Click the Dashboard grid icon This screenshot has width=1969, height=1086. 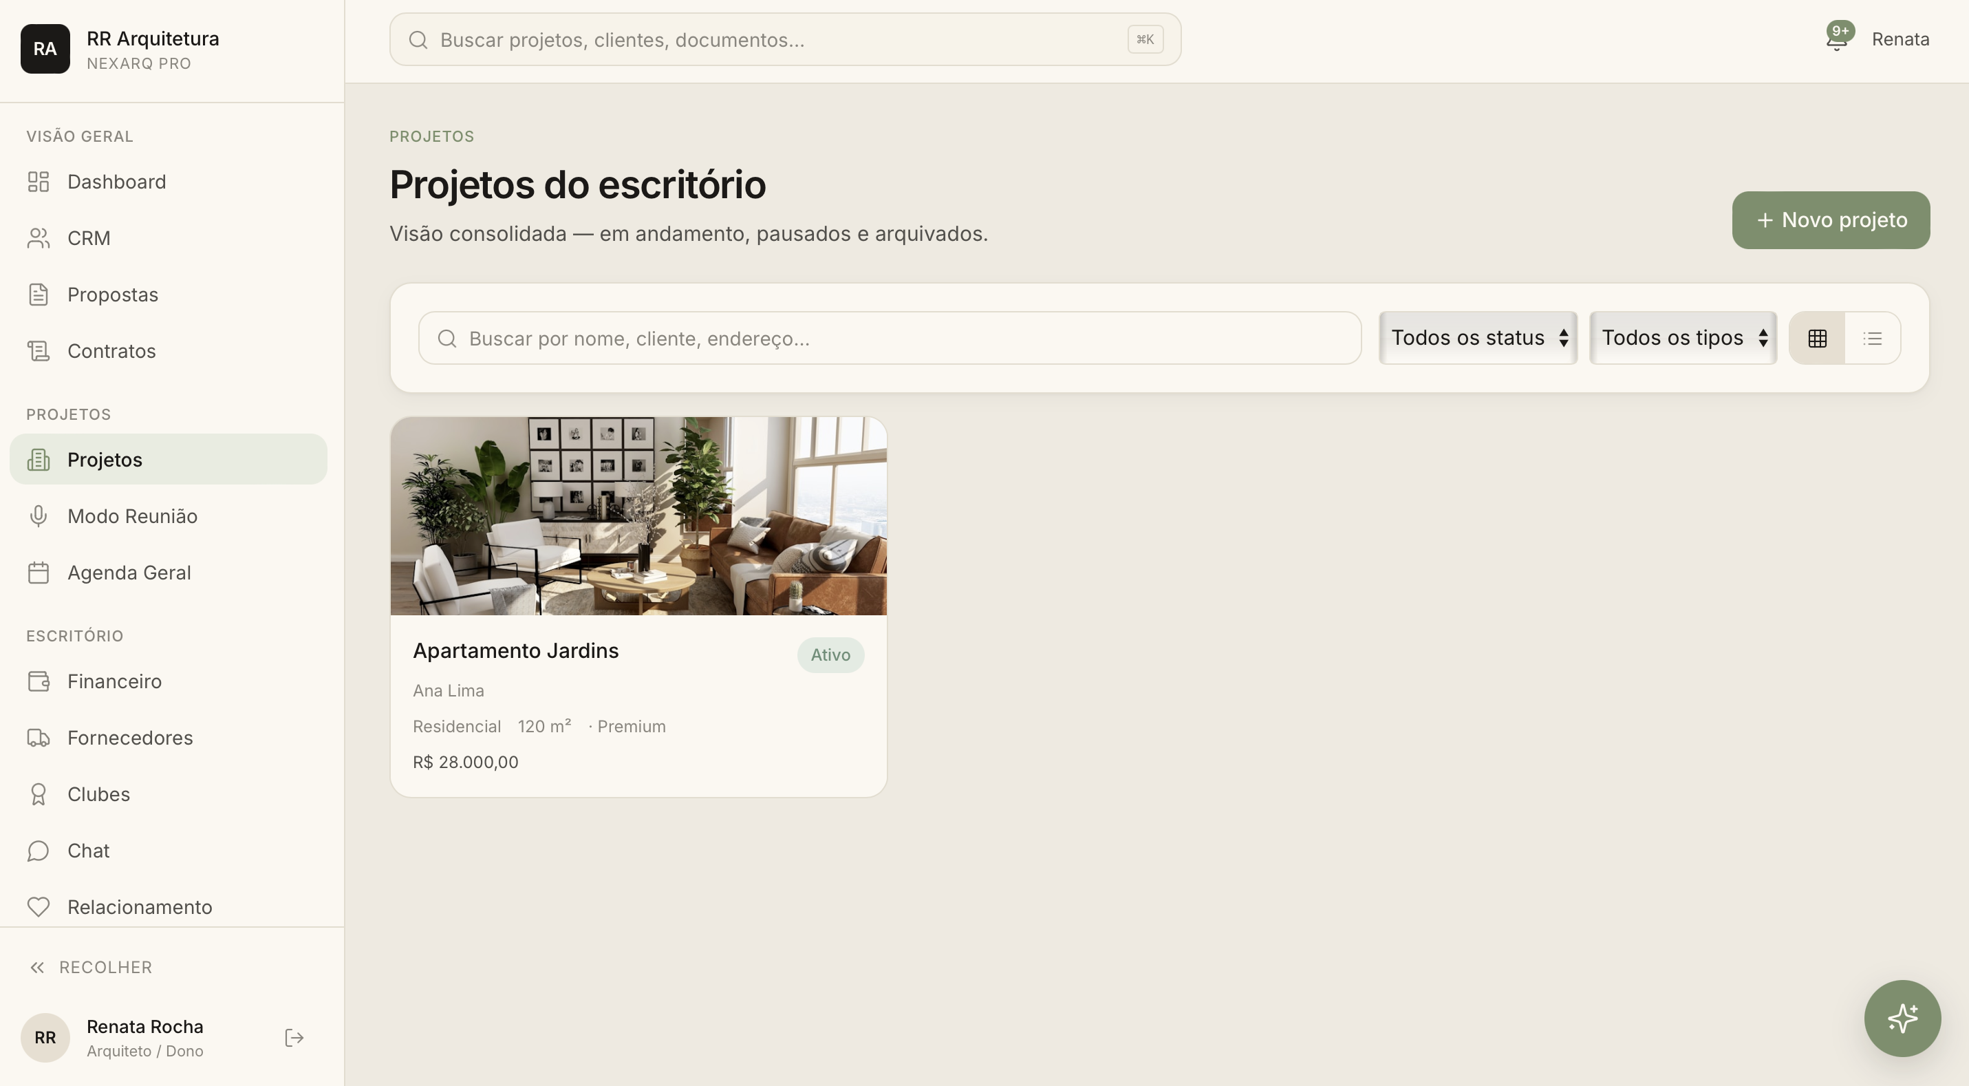click(39, 182)
